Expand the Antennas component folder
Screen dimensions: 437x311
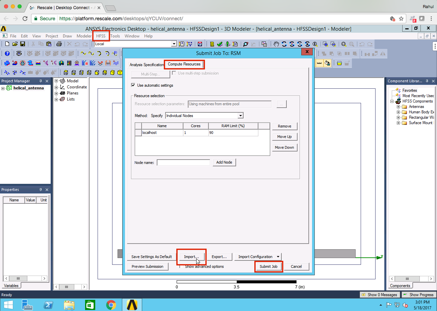click(399, 107)
